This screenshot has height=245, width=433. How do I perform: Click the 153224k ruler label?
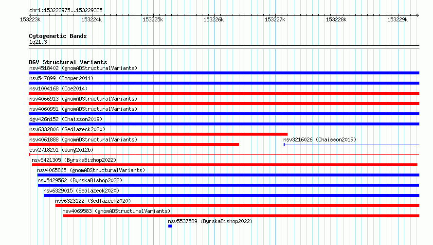click(x=91, y=19)
